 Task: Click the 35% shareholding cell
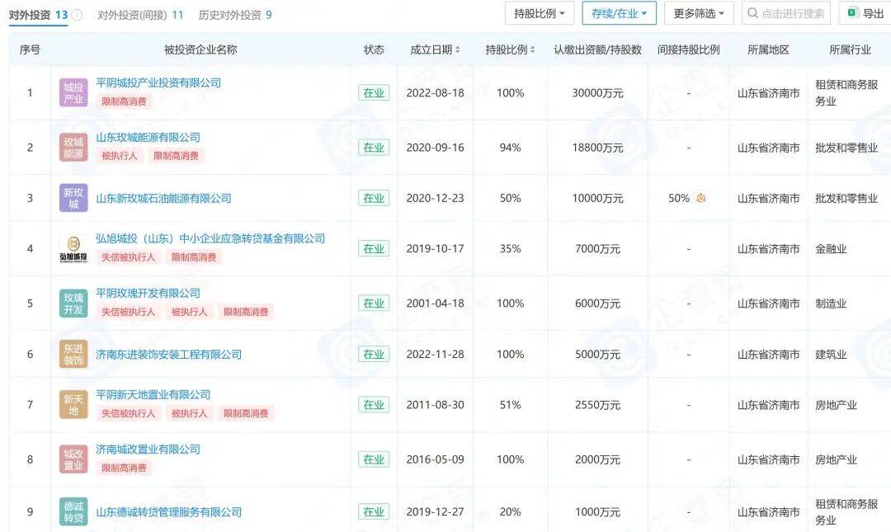[x=511, y=248]
